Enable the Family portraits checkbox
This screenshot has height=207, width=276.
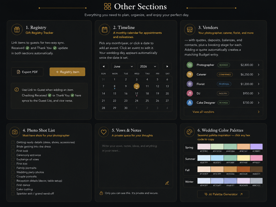[13, 168]
